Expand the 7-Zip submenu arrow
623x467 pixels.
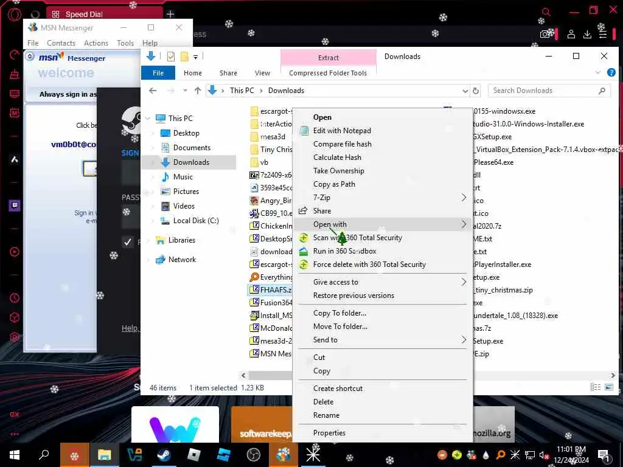464,198
